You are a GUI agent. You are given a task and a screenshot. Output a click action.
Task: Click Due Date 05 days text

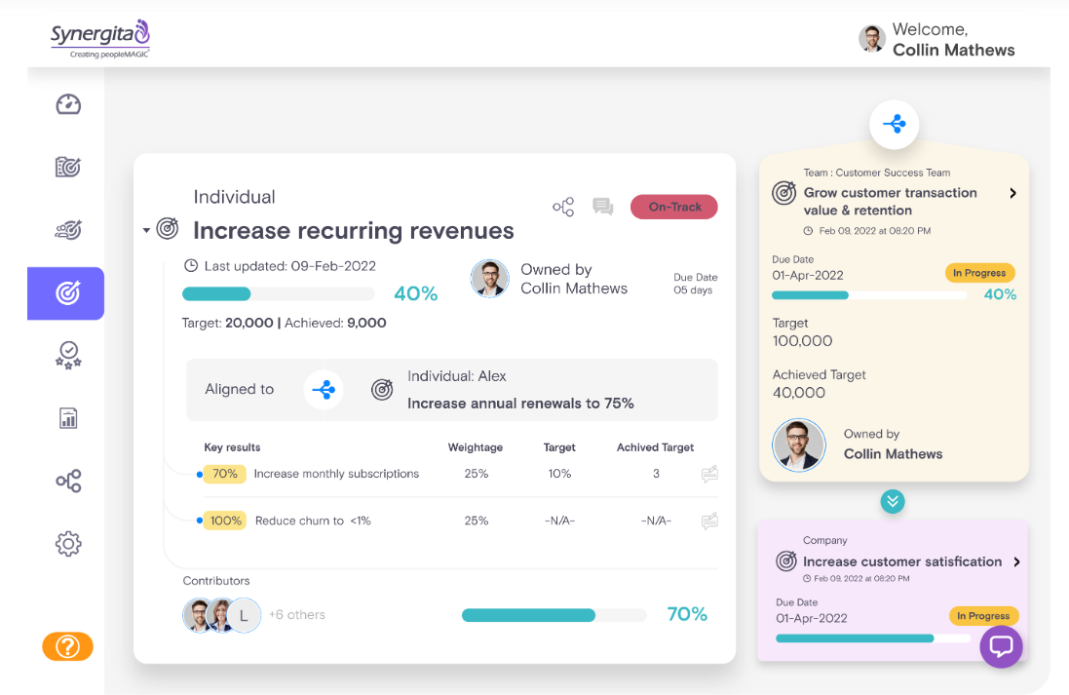[695, 284]
